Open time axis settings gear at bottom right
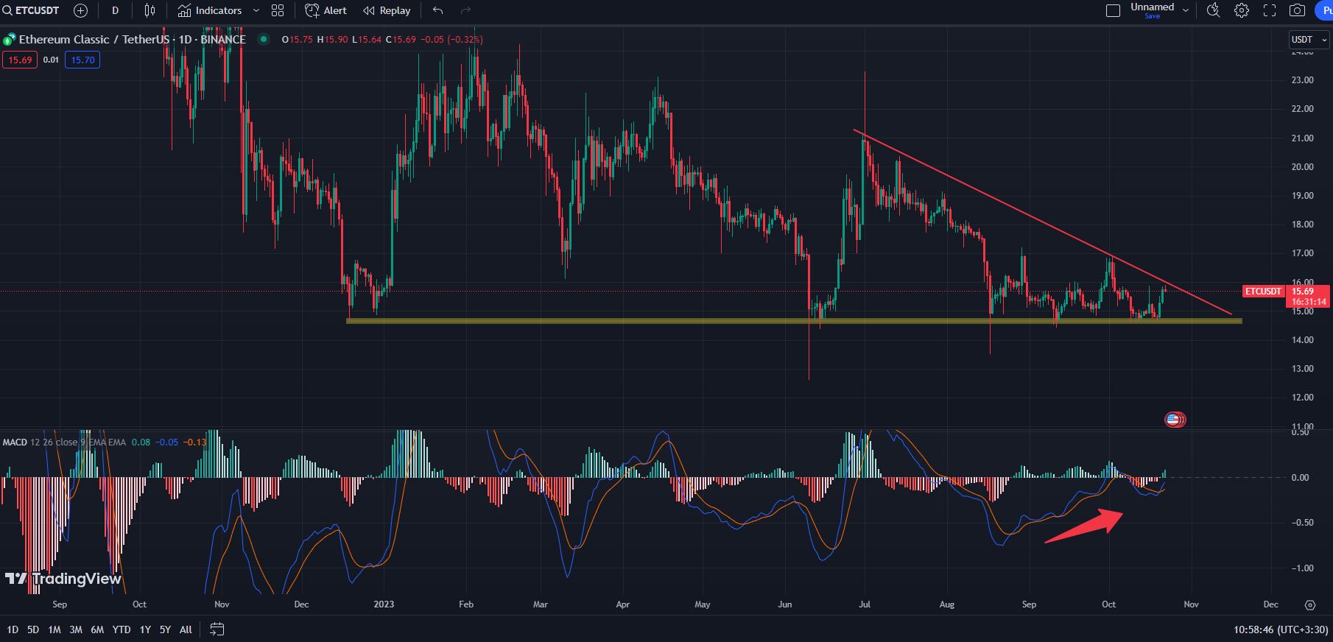1333x642 pixels. [1310, 605]
